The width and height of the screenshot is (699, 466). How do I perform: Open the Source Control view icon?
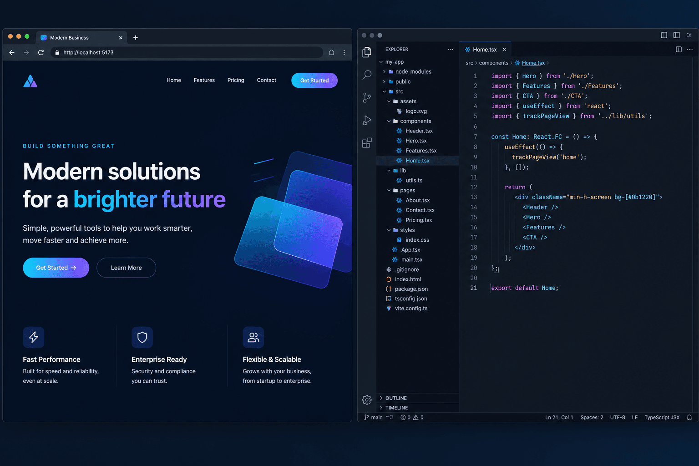click(367, 97)
